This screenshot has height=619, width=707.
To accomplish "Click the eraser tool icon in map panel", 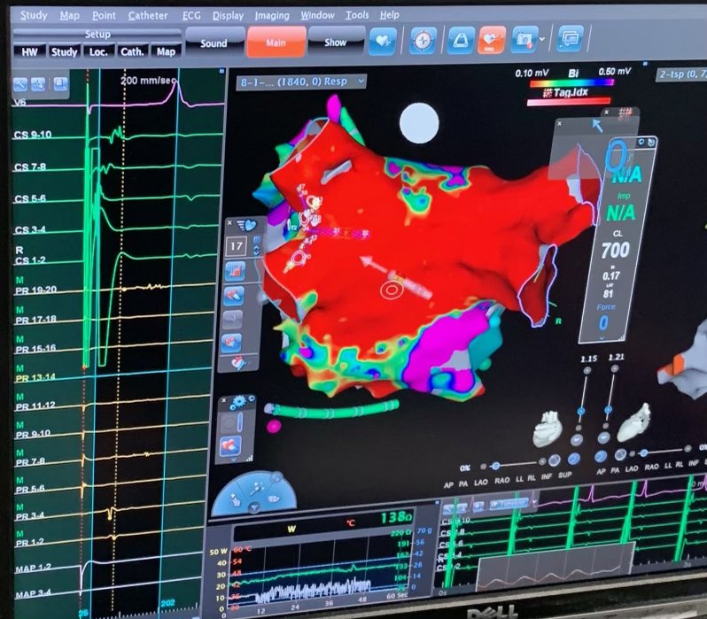I will click(x=234, y=295).
